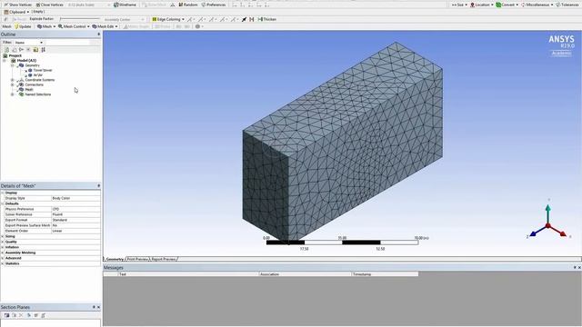Click the expand-tree icon in the Outline toolbar

(x=21, y=50)
